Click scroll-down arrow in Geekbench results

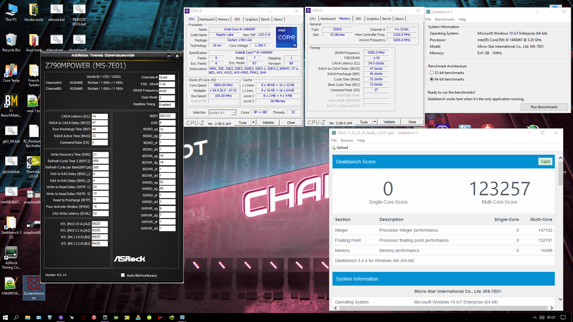click(x=560, y=299)
